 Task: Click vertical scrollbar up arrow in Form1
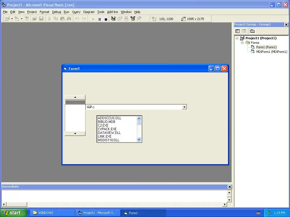(x=75, y=97)
